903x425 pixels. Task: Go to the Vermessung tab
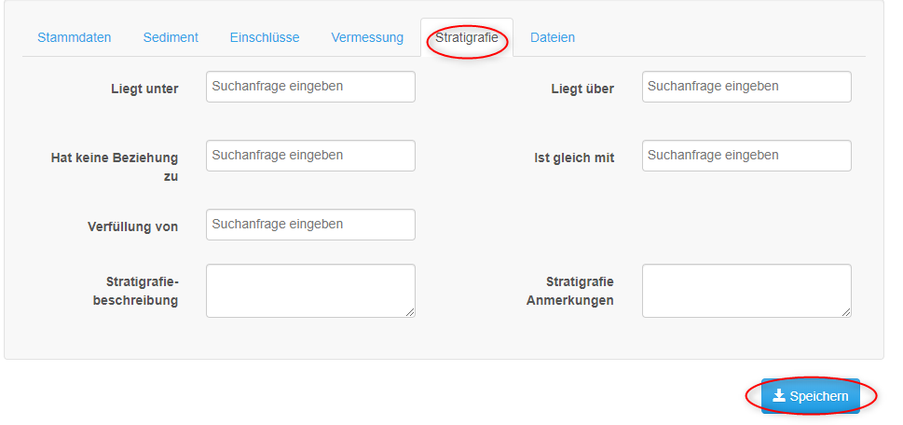(x=367, y=37)
